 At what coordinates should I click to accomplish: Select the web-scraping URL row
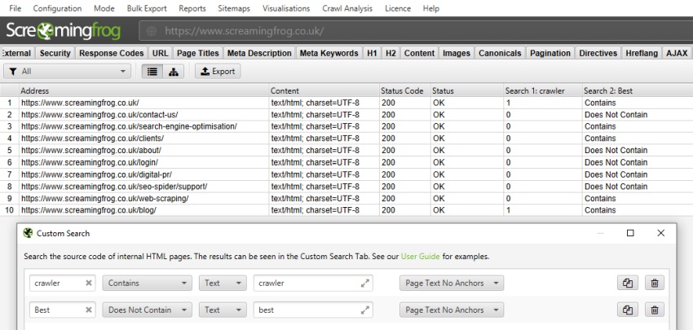(346, 198)
